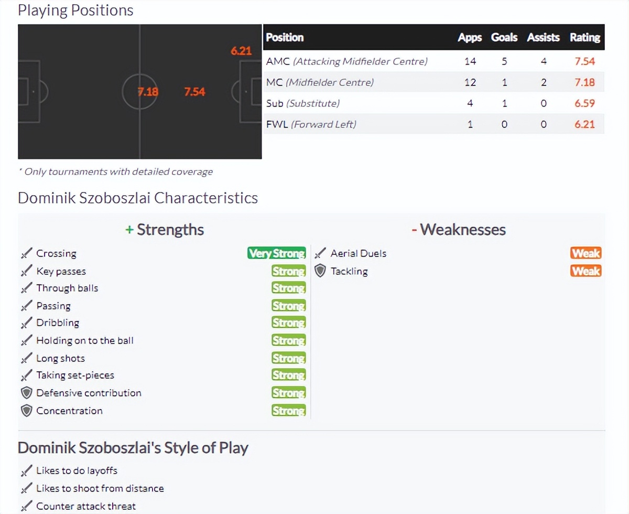Click the 6.21 rating on the pitch map
The height and width of the screenshot is (514, 629).
tap(241, 51)
